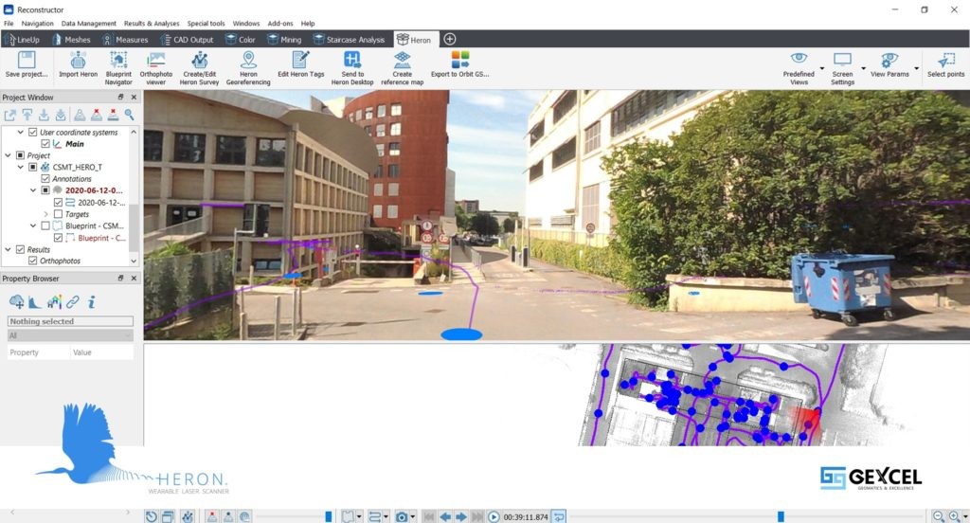Expand the Targets node

point(45,214)
